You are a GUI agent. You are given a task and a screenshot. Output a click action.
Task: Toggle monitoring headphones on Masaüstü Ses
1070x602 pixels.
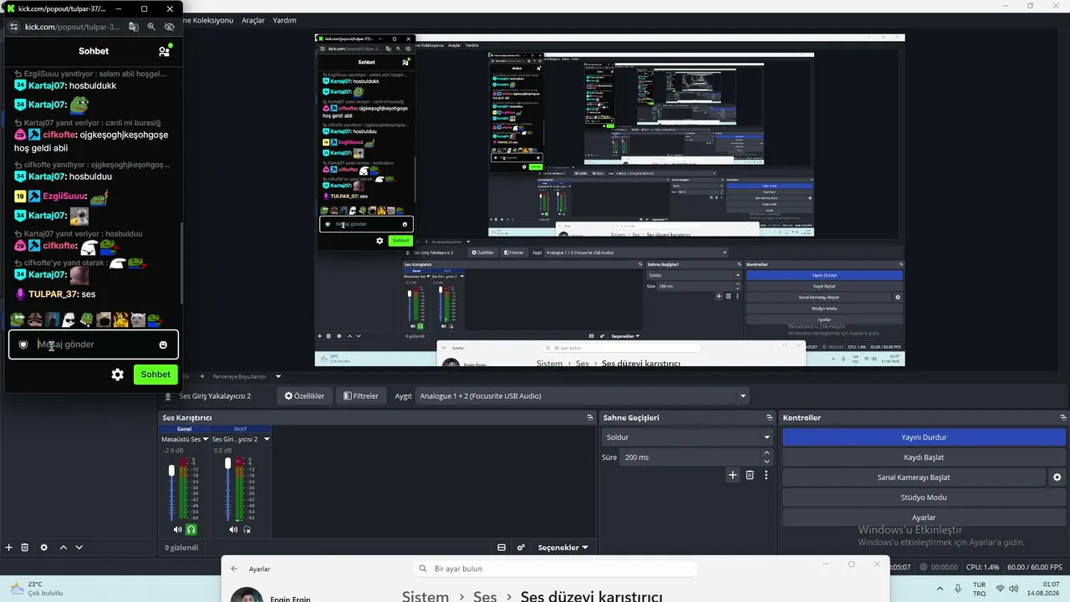click(x=191, y=529)
